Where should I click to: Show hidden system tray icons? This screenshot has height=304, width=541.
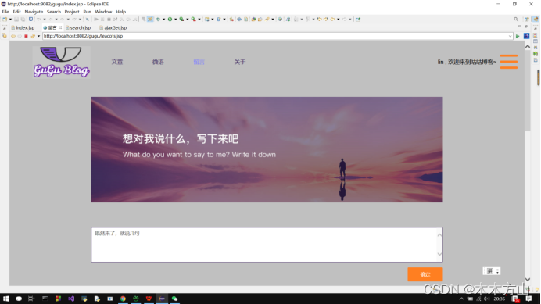pyautogui.click(x=461, y=299)
